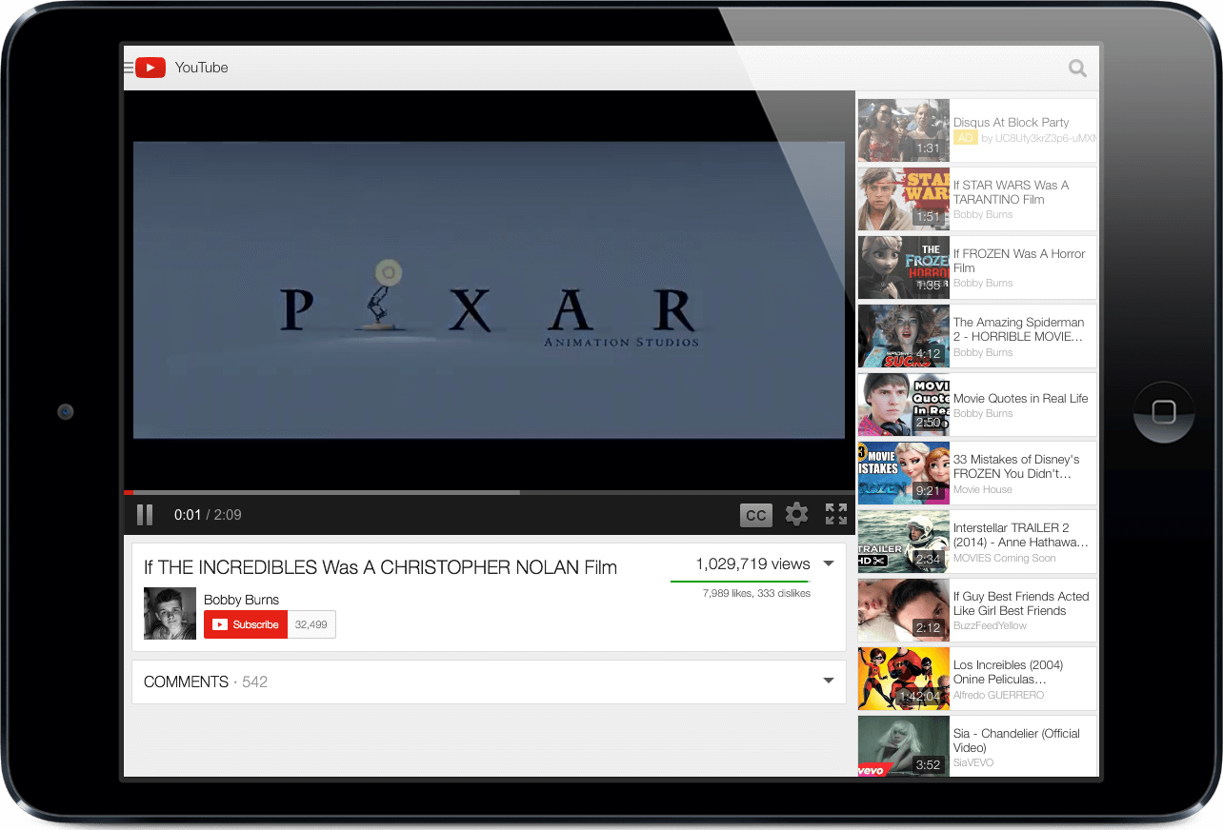Open the navigation hamburger menu
This screenshot has width=1223, height=830.
tap(129, 67)
